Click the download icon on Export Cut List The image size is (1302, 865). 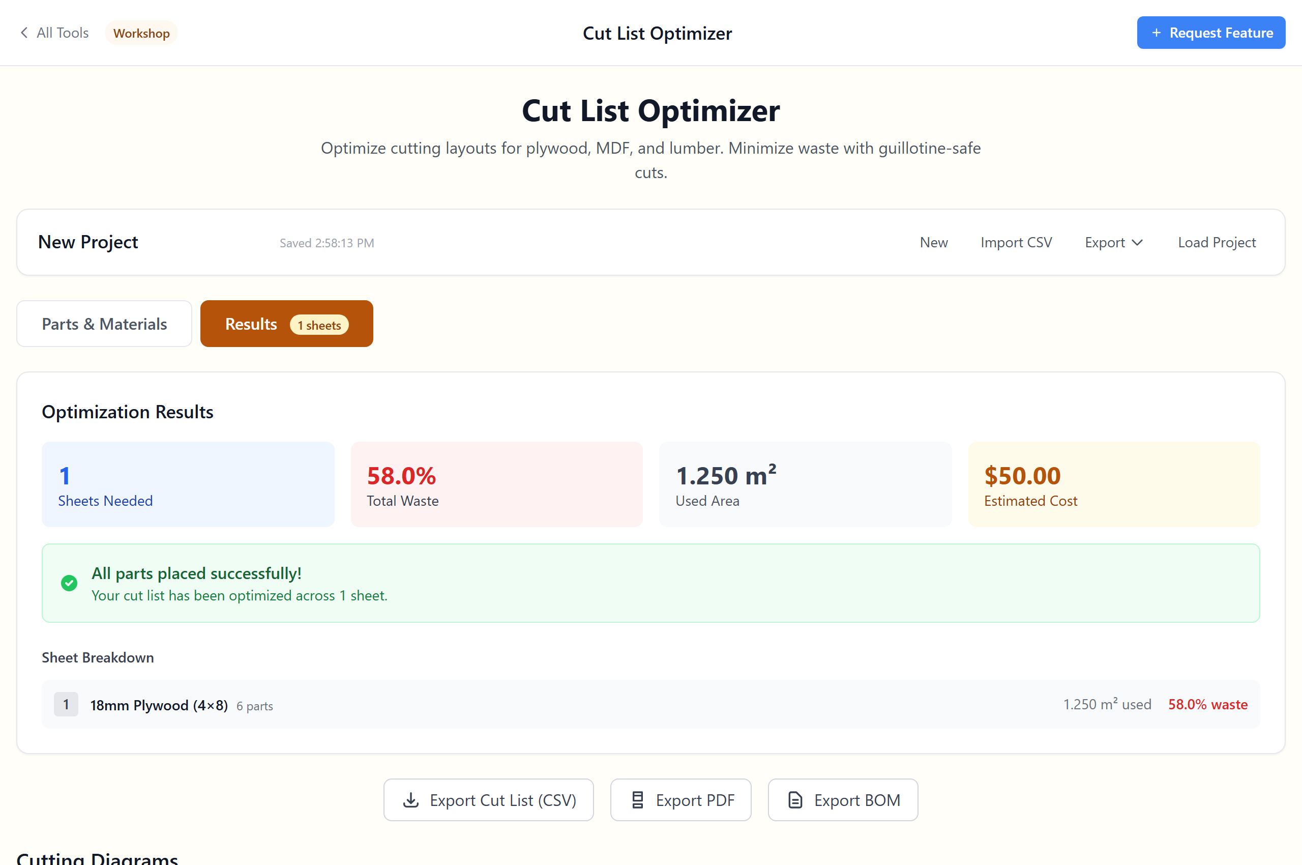point(411,800)
